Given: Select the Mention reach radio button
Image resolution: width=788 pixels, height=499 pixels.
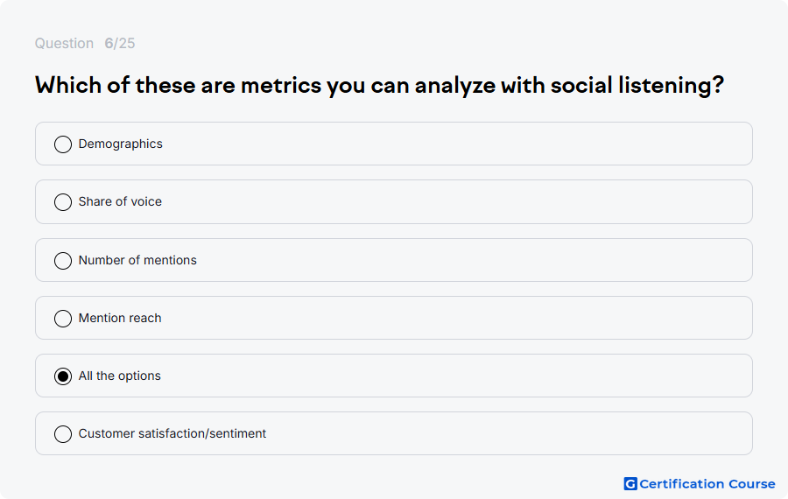Looking at the screenshot, I should [63, 318].
